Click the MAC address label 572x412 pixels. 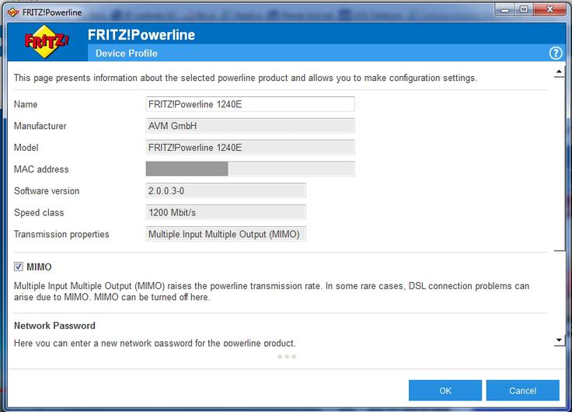coord(41,169)
